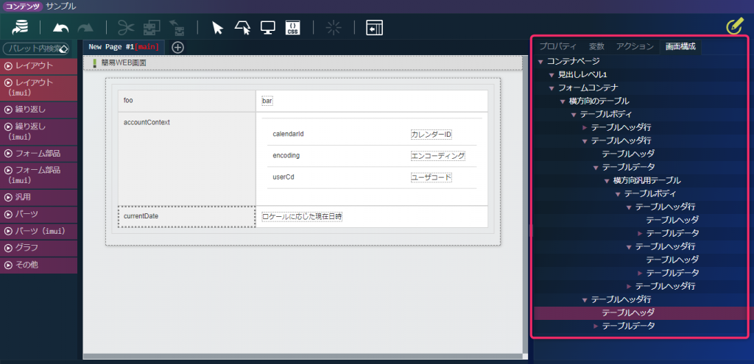Click the greyed redo arrow icon

click(85, 28)
